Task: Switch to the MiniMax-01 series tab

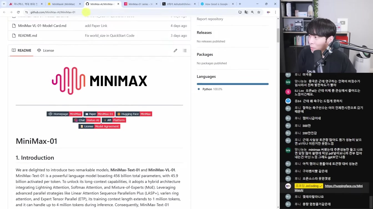Action: [140, 4]
